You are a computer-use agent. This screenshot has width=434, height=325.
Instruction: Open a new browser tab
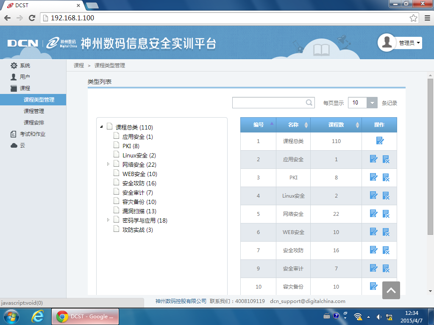tap(92, 6)
